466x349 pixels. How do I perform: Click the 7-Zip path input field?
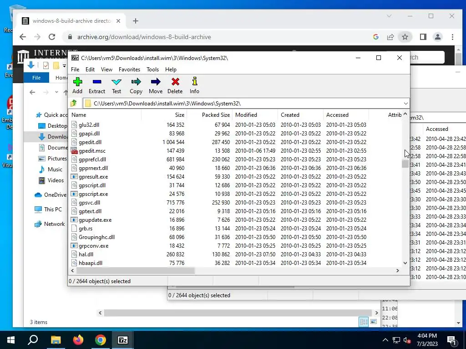coord(242,103)
